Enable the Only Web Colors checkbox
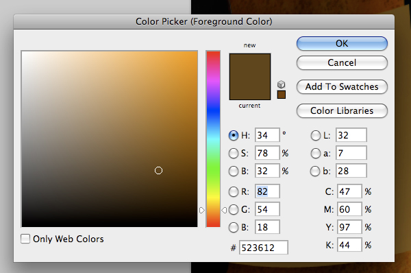This screenshot has width=411, height=273. (25, 239)
